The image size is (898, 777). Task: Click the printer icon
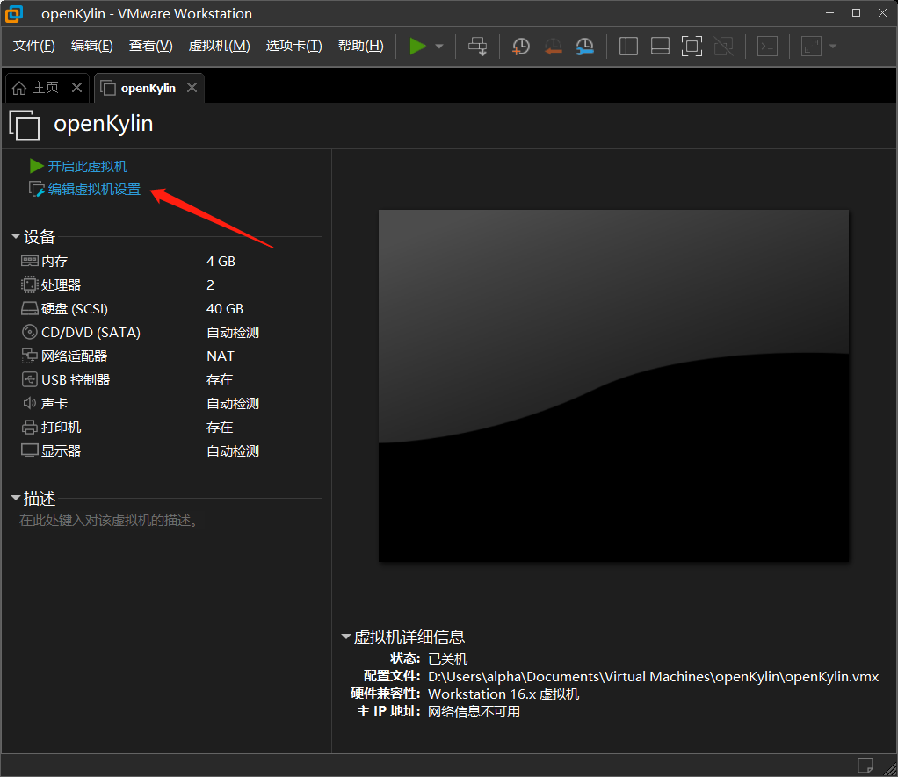29,428
